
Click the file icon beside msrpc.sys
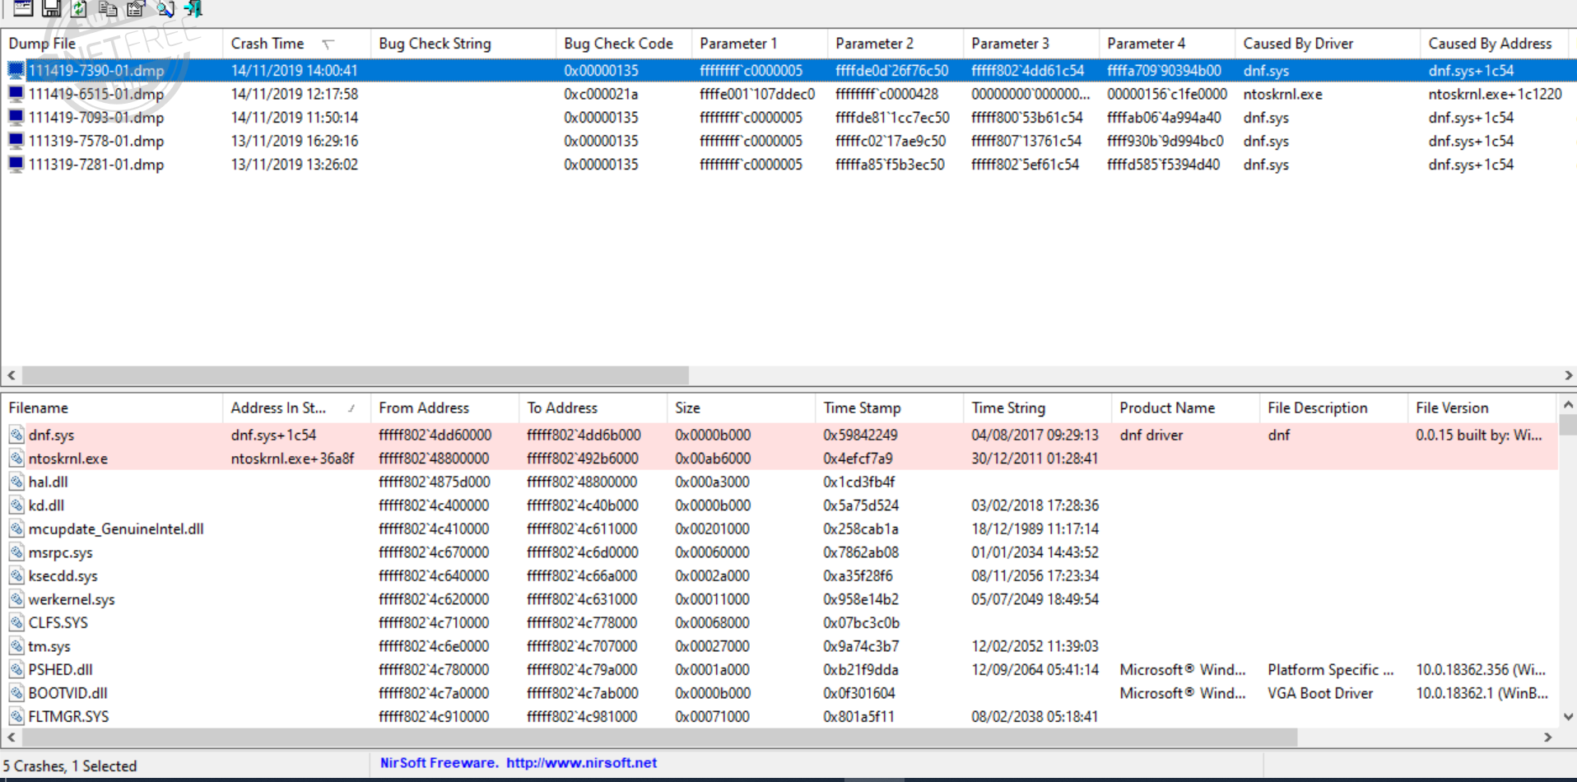pos(16,552)
